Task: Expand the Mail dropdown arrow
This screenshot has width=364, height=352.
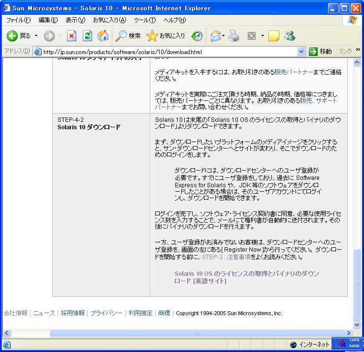Action: coord(223,36)
